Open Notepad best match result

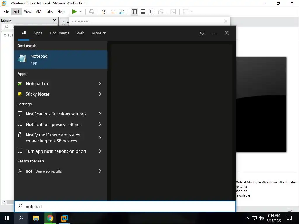(x=61, y=60)
